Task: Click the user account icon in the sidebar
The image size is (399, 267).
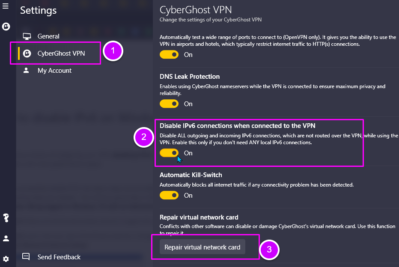Action: (6, 238)
